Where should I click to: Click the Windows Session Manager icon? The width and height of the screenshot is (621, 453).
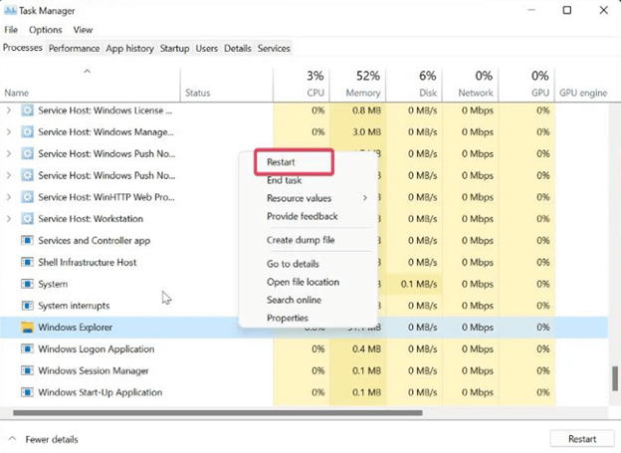(27, 371)
